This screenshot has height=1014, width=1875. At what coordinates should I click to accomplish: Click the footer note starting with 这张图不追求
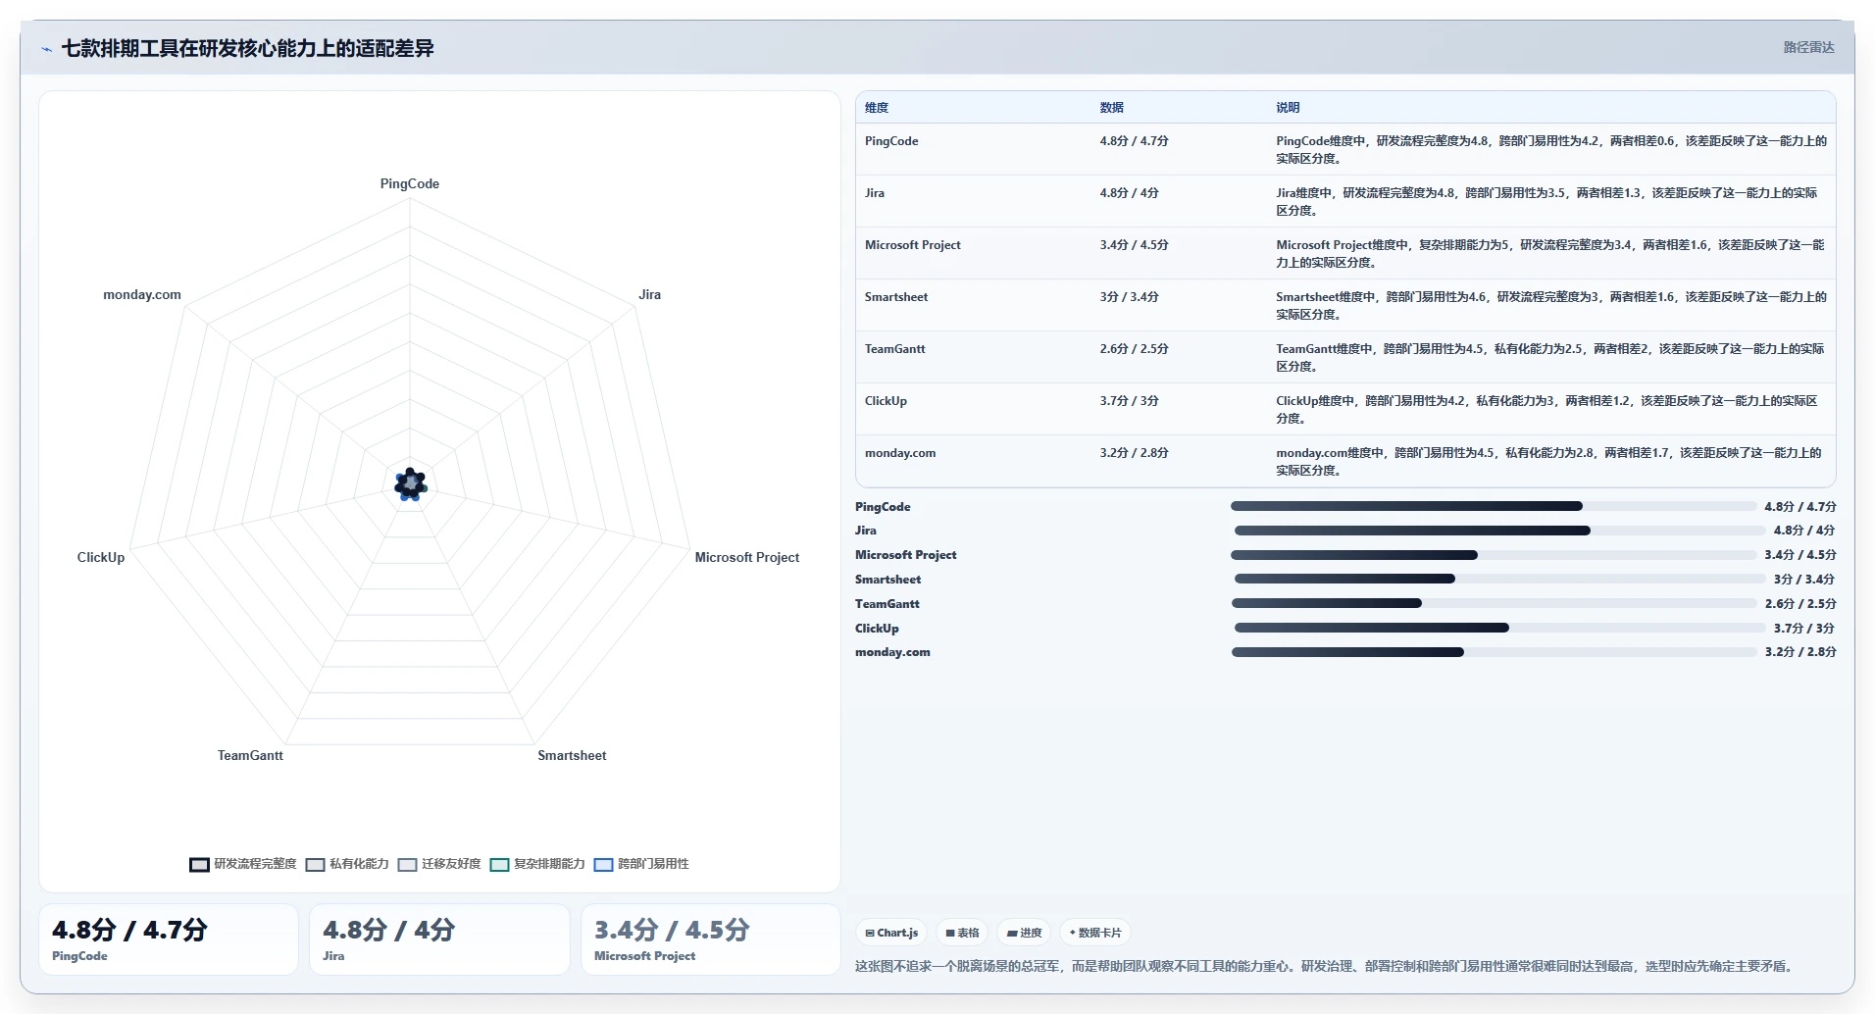(1327, 967)
